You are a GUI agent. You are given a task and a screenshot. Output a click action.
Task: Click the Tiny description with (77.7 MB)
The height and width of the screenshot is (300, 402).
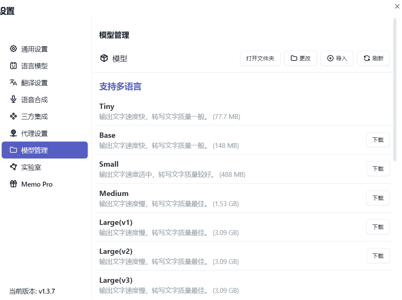(x=170, y=117)
